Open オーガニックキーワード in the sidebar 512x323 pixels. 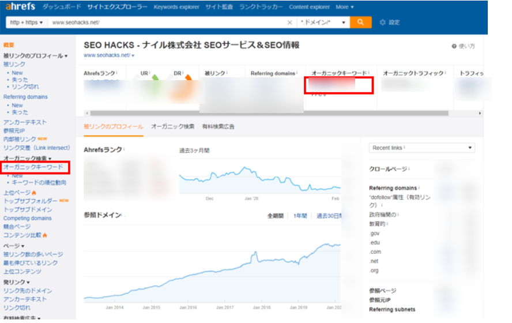coord(33,167)
